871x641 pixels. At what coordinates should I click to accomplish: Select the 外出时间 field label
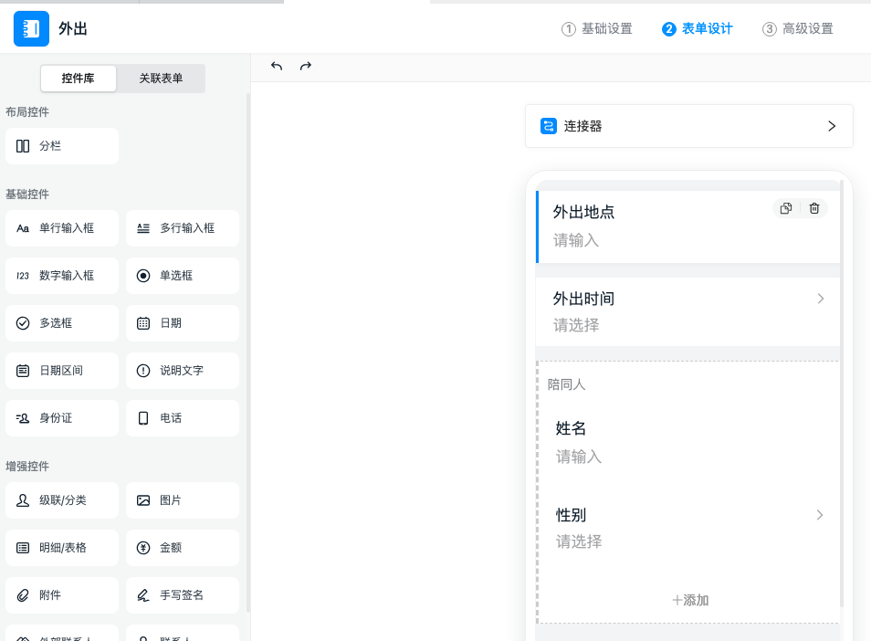[583, 299]
